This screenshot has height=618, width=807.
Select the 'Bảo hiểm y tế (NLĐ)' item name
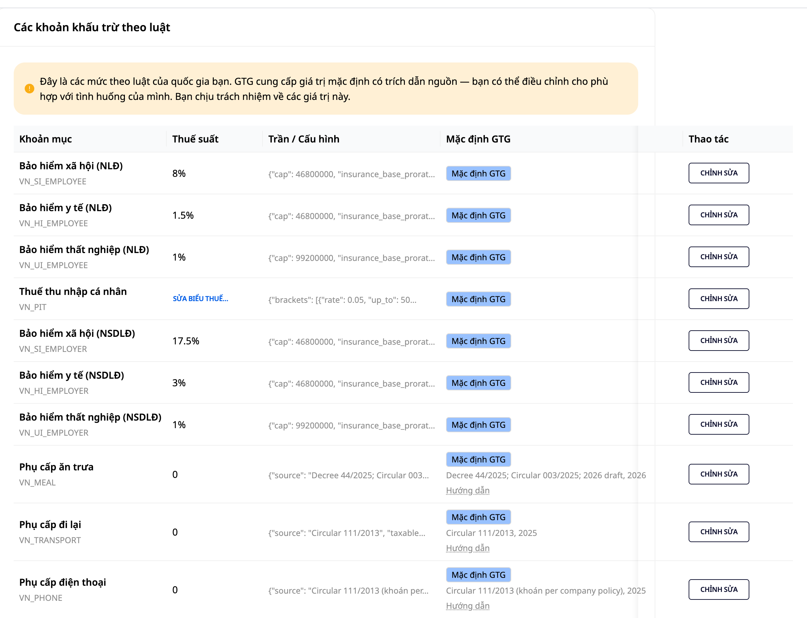pyautogui.click(x=66, y=208)
